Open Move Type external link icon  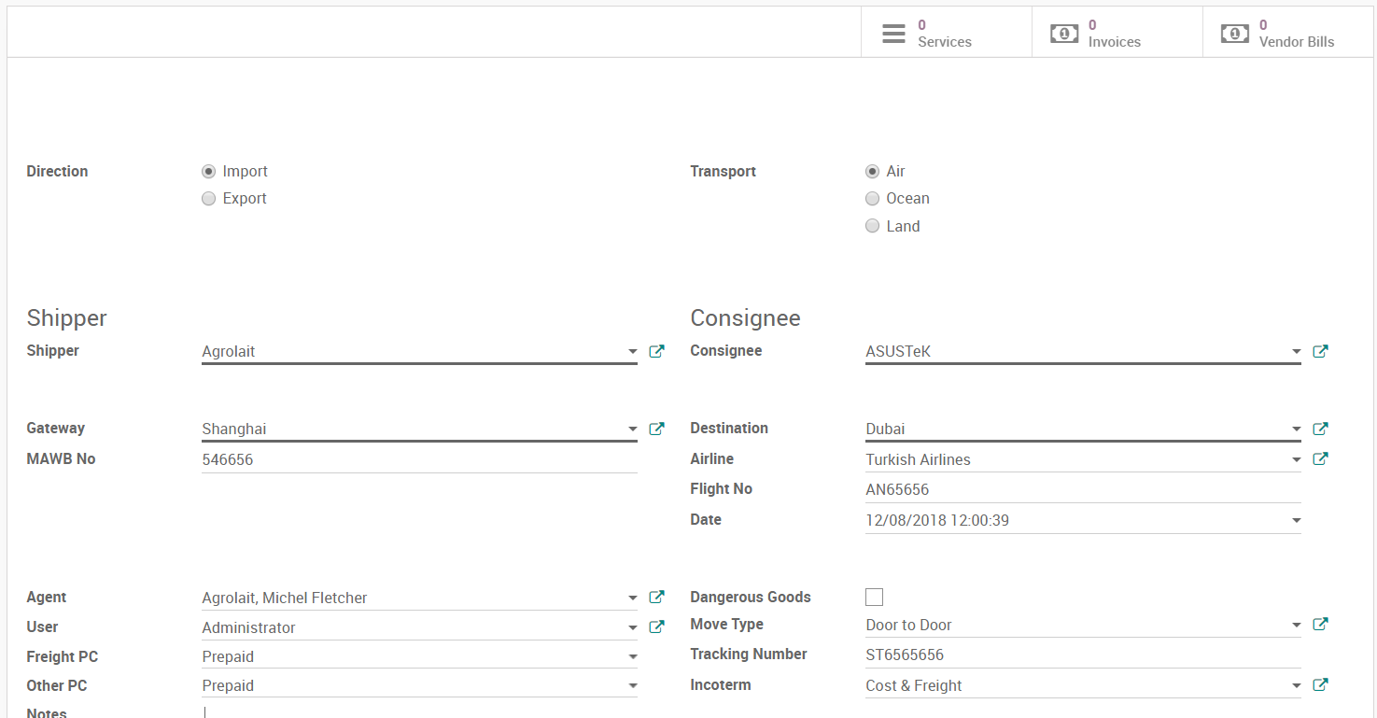click(x=1320, y=625)
